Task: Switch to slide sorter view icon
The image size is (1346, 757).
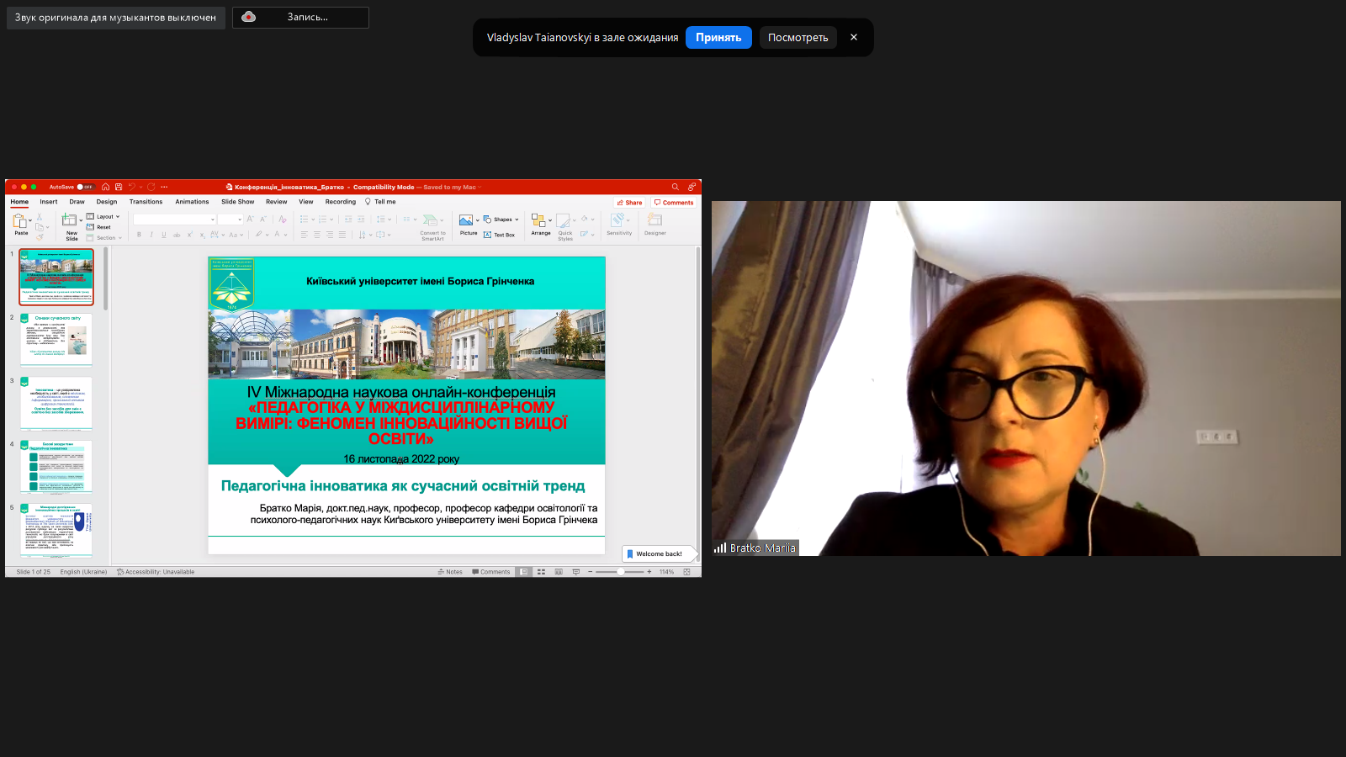Action: 541,572
